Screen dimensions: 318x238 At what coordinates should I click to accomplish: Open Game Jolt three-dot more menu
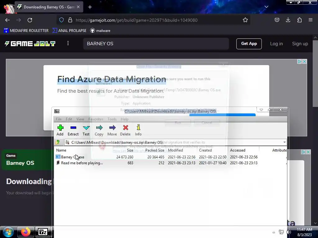68,43
